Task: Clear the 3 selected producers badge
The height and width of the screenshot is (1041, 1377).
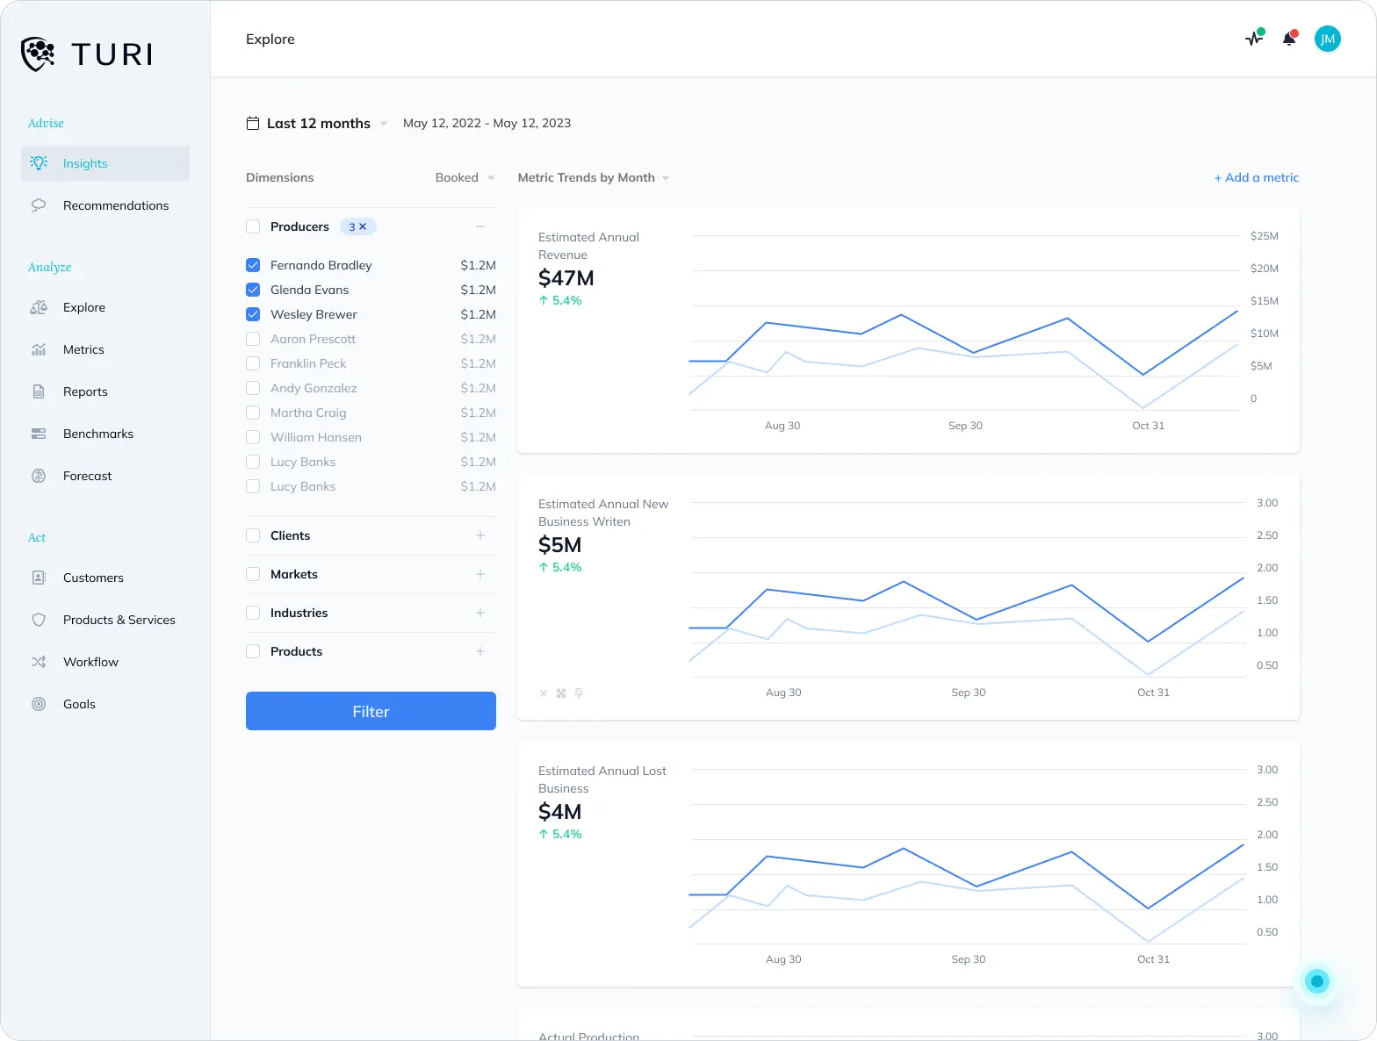Action: pos(363,226)
